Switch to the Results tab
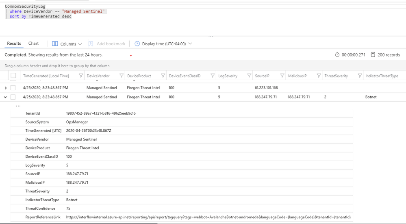Image resolution: width=406 pixels, height=224 pixels. pos(14,43)
